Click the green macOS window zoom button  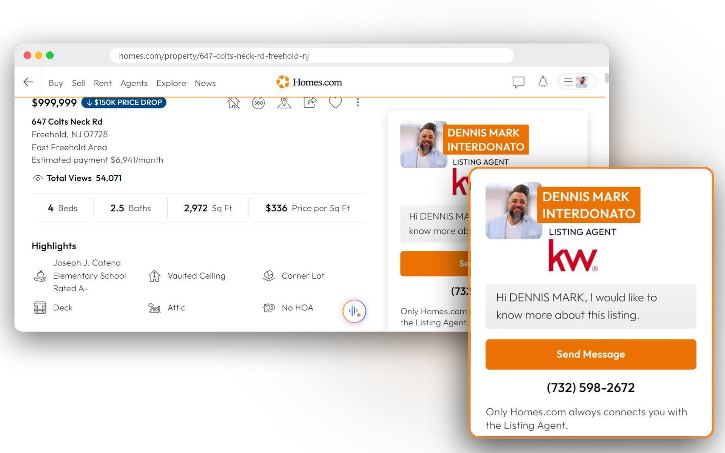tap(50, 55)
